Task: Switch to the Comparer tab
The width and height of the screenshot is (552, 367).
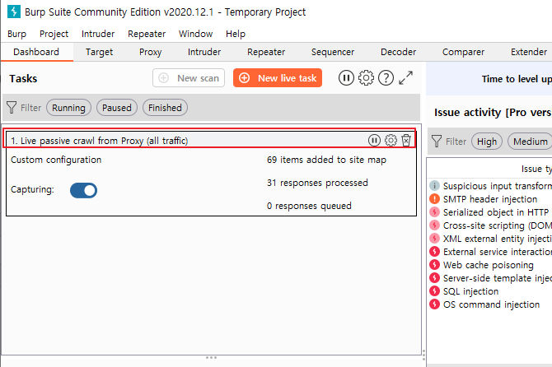Action: click(x=463, y=52)
